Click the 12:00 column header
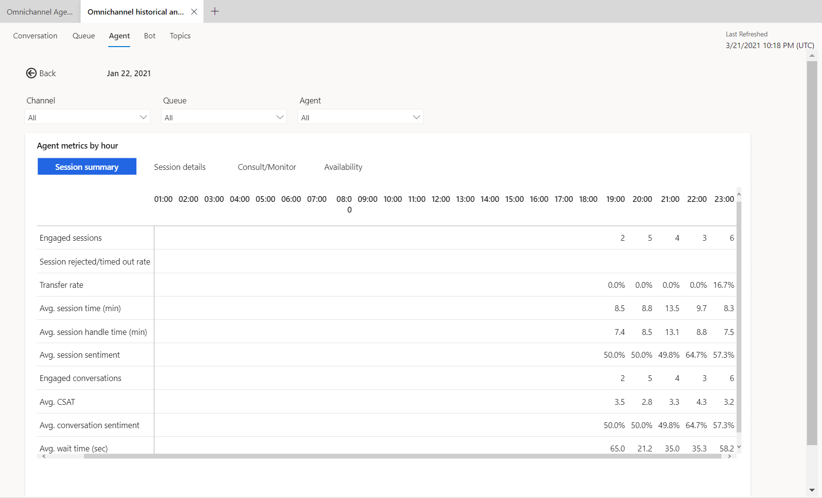The width and height of the screenshot is (822, 498). click(x=441, y=199)
